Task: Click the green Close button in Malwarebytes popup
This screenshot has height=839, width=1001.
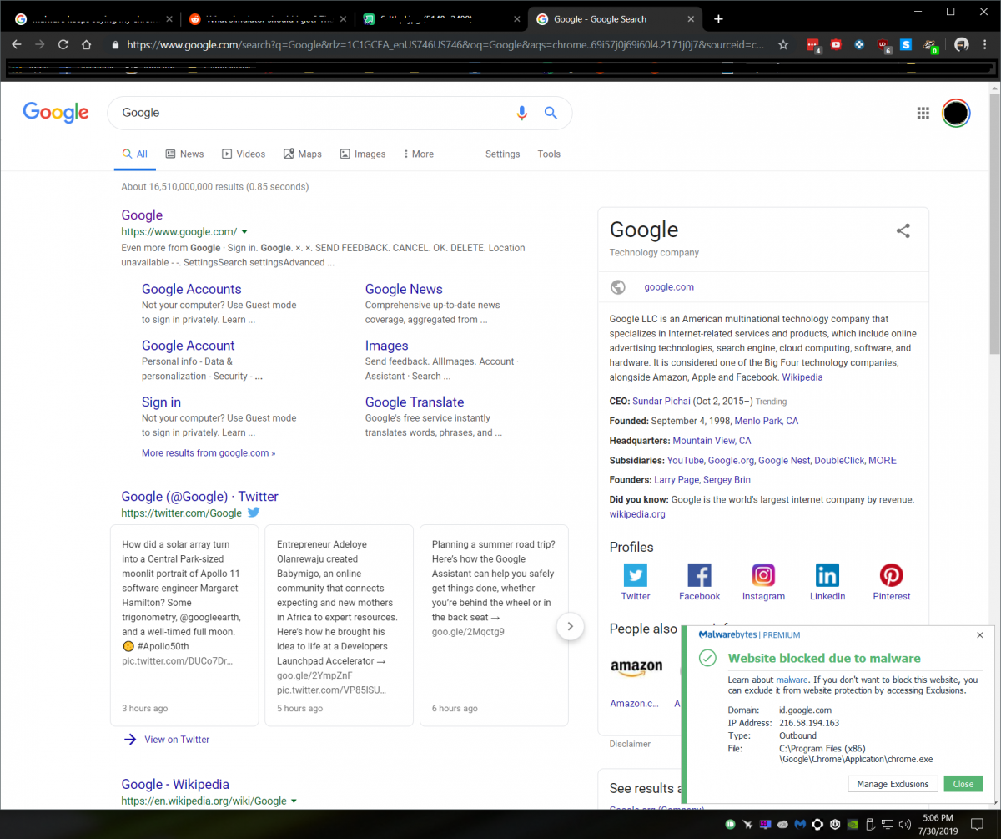Action: (963, 784)
